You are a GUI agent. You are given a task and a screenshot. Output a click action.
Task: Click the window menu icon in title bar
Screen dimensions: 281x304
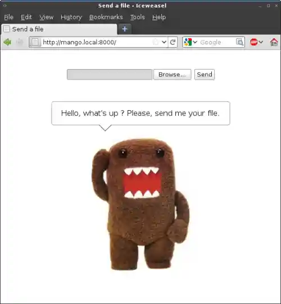tap(4, 6)
